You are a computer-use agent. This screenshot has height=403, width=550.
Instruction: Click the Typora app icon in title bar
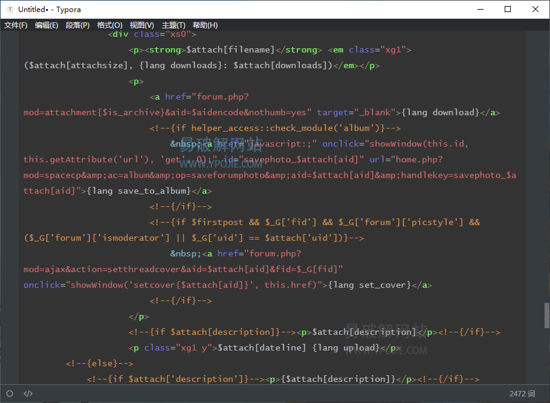coord(10,9)
